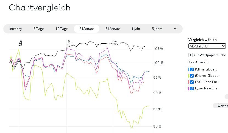This screenshot has width=228, height=133.
Task: Uncheck the iClima Global checkbox
Action: [192, 70]
